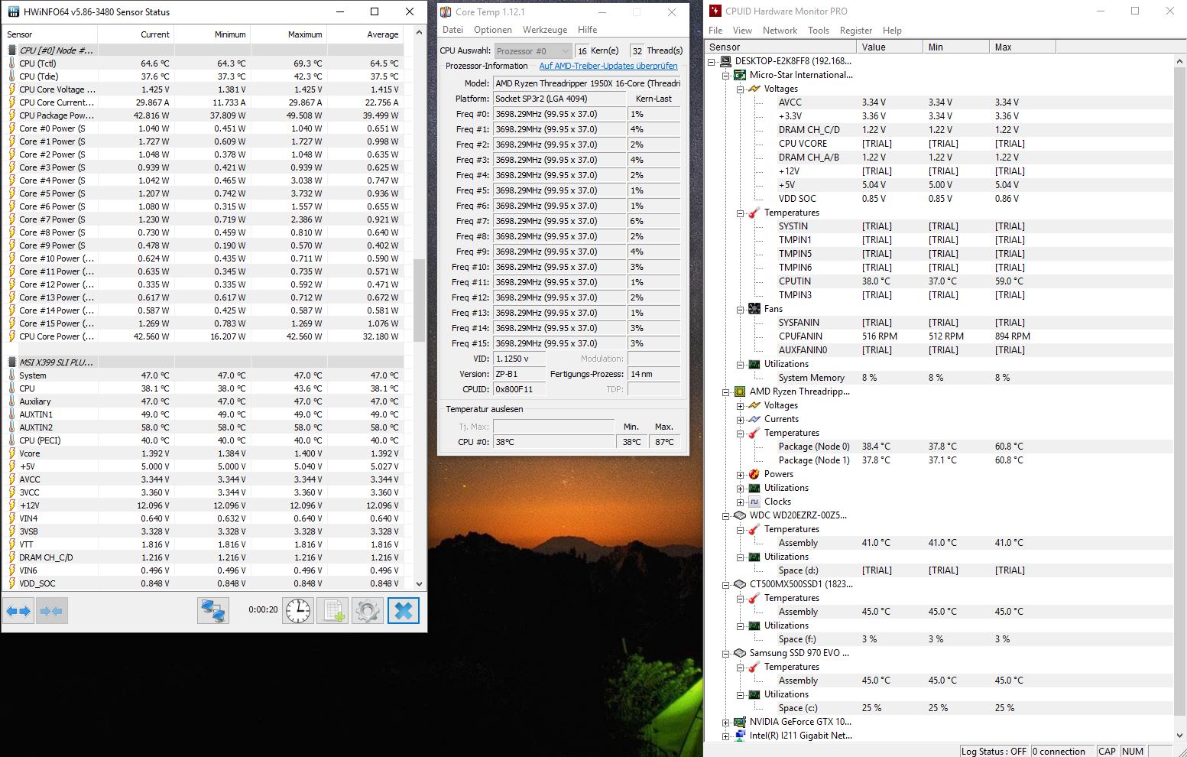This screenshot has width=1187, height=757.
Task: Click the VID field showing 1.1250 v
Action: coord(520,359)
